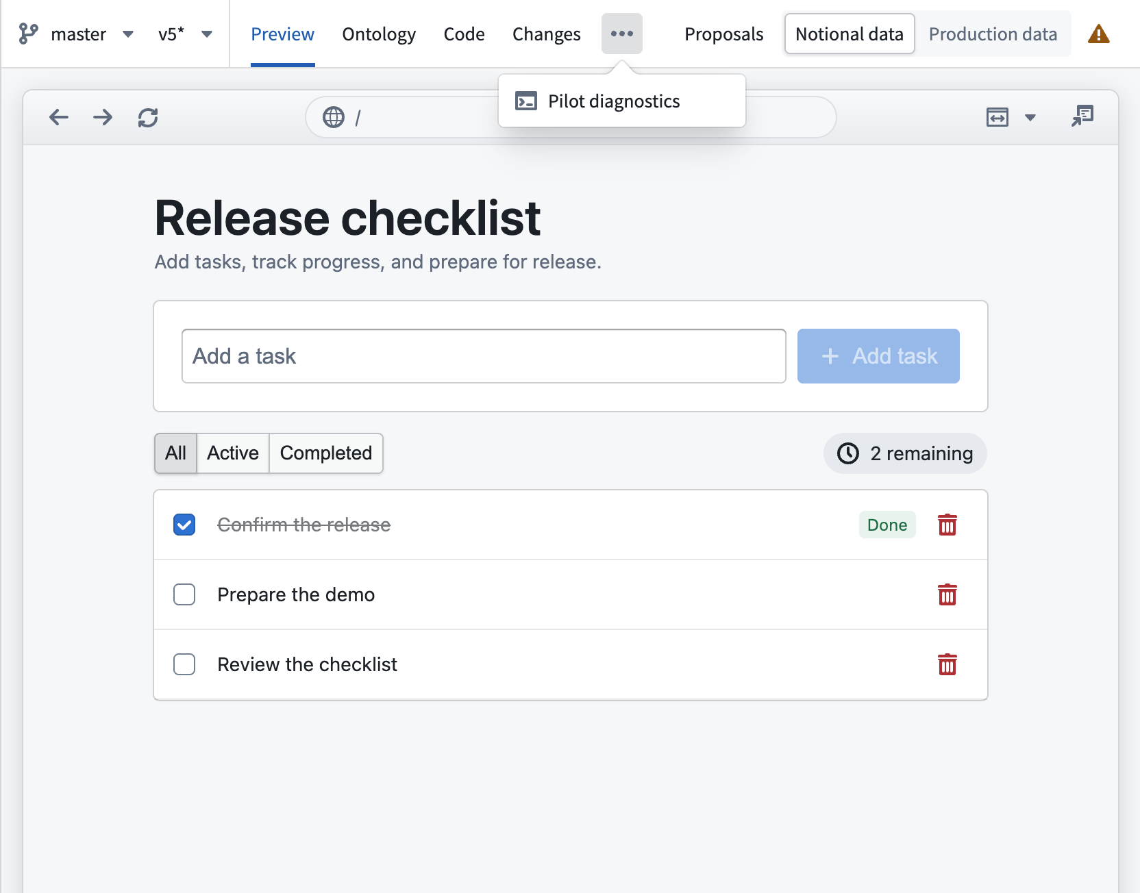Tick the 'Review the checklist' checkbox
Screen dimensions: 1140x893
coord(184,665)
